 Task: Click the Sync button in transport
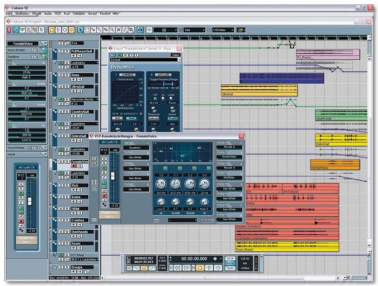(x=230, y=268)
